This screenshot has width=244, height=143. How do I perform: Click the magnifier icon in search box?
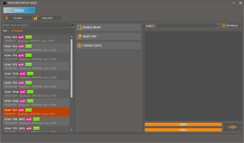[x=72, y=25]
